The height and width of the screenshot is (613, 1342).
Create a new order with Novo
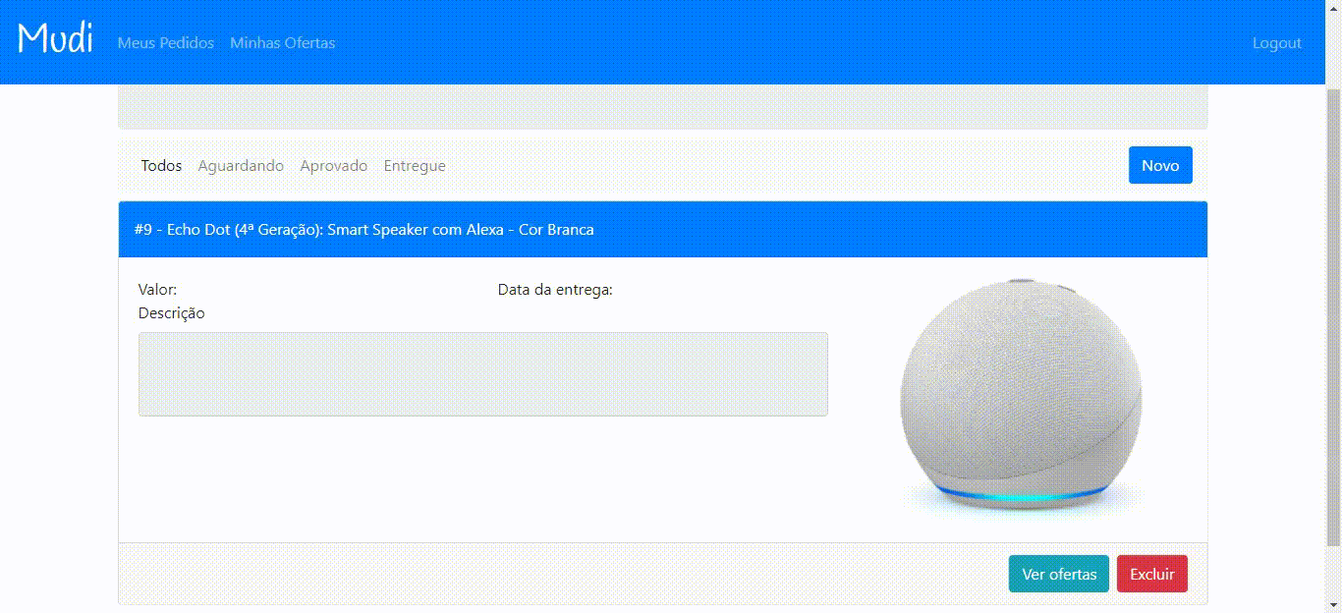coord(1160,165)
